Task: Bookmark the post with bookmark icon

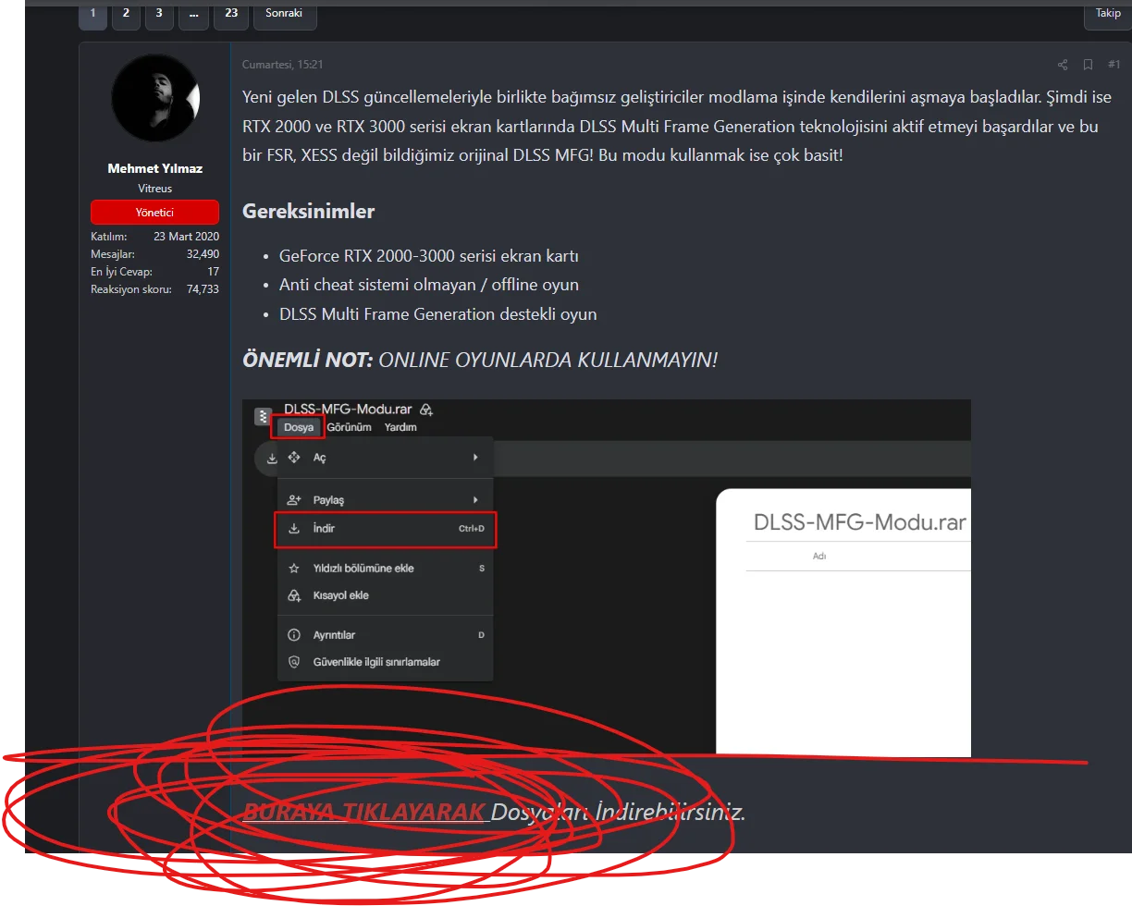Action: click(x=1089, y=65)
